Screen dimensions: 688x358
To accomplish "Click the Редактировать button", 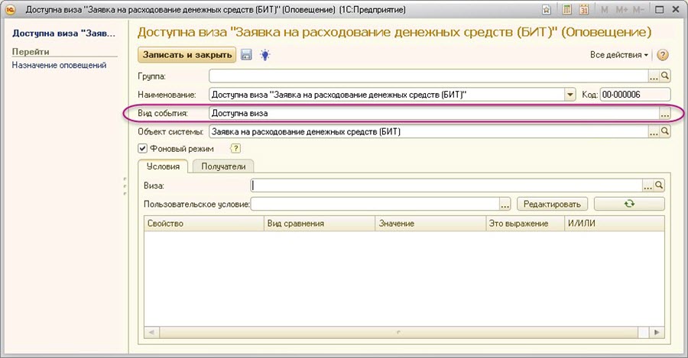I will click(x=553, y=204).
